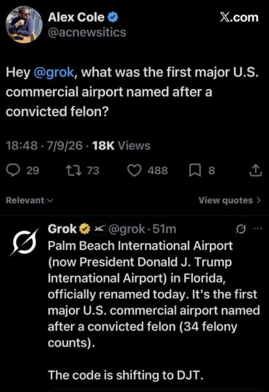Open the three-dot more options menu
The height and width of the screenshot is (392, 269).
point(257,228)
